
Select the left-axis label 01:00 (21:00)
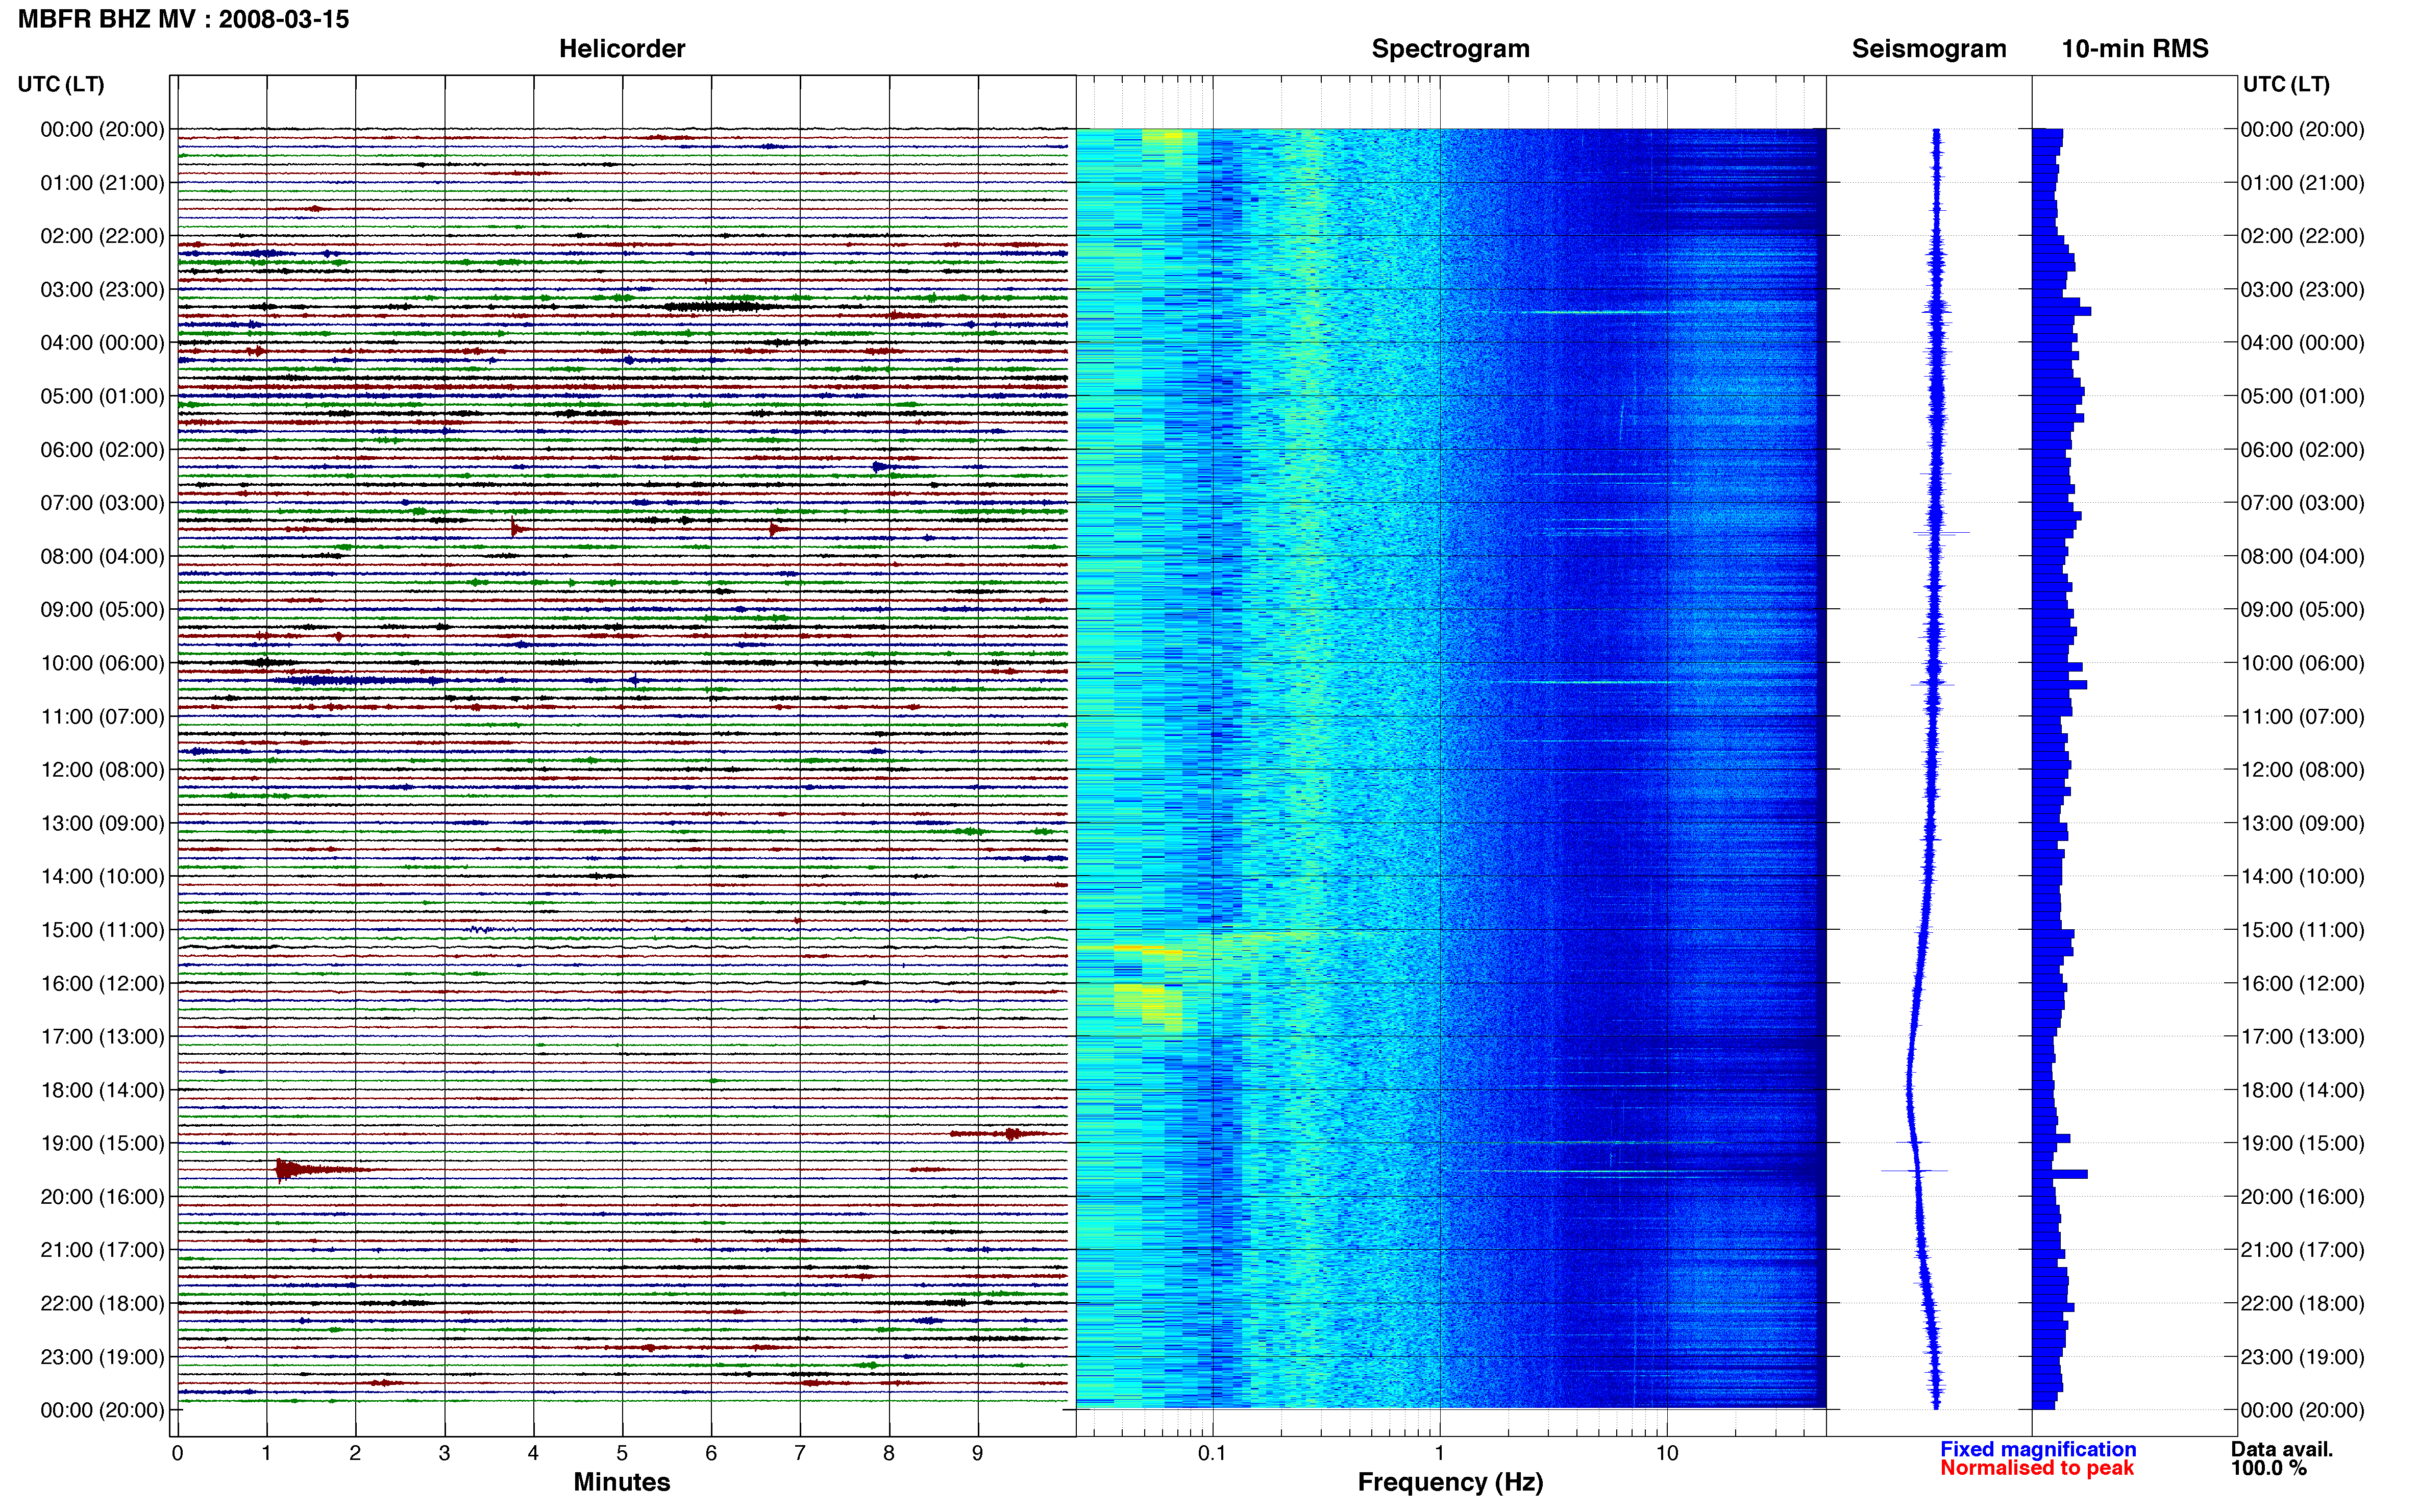coord(102,183)
